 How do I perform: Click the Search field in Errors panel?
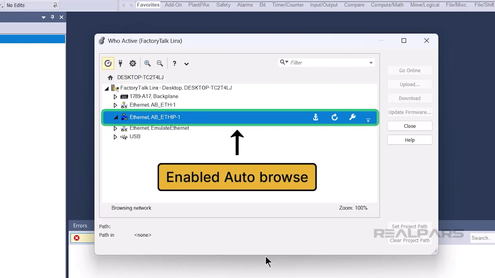[x=482, y=238]
